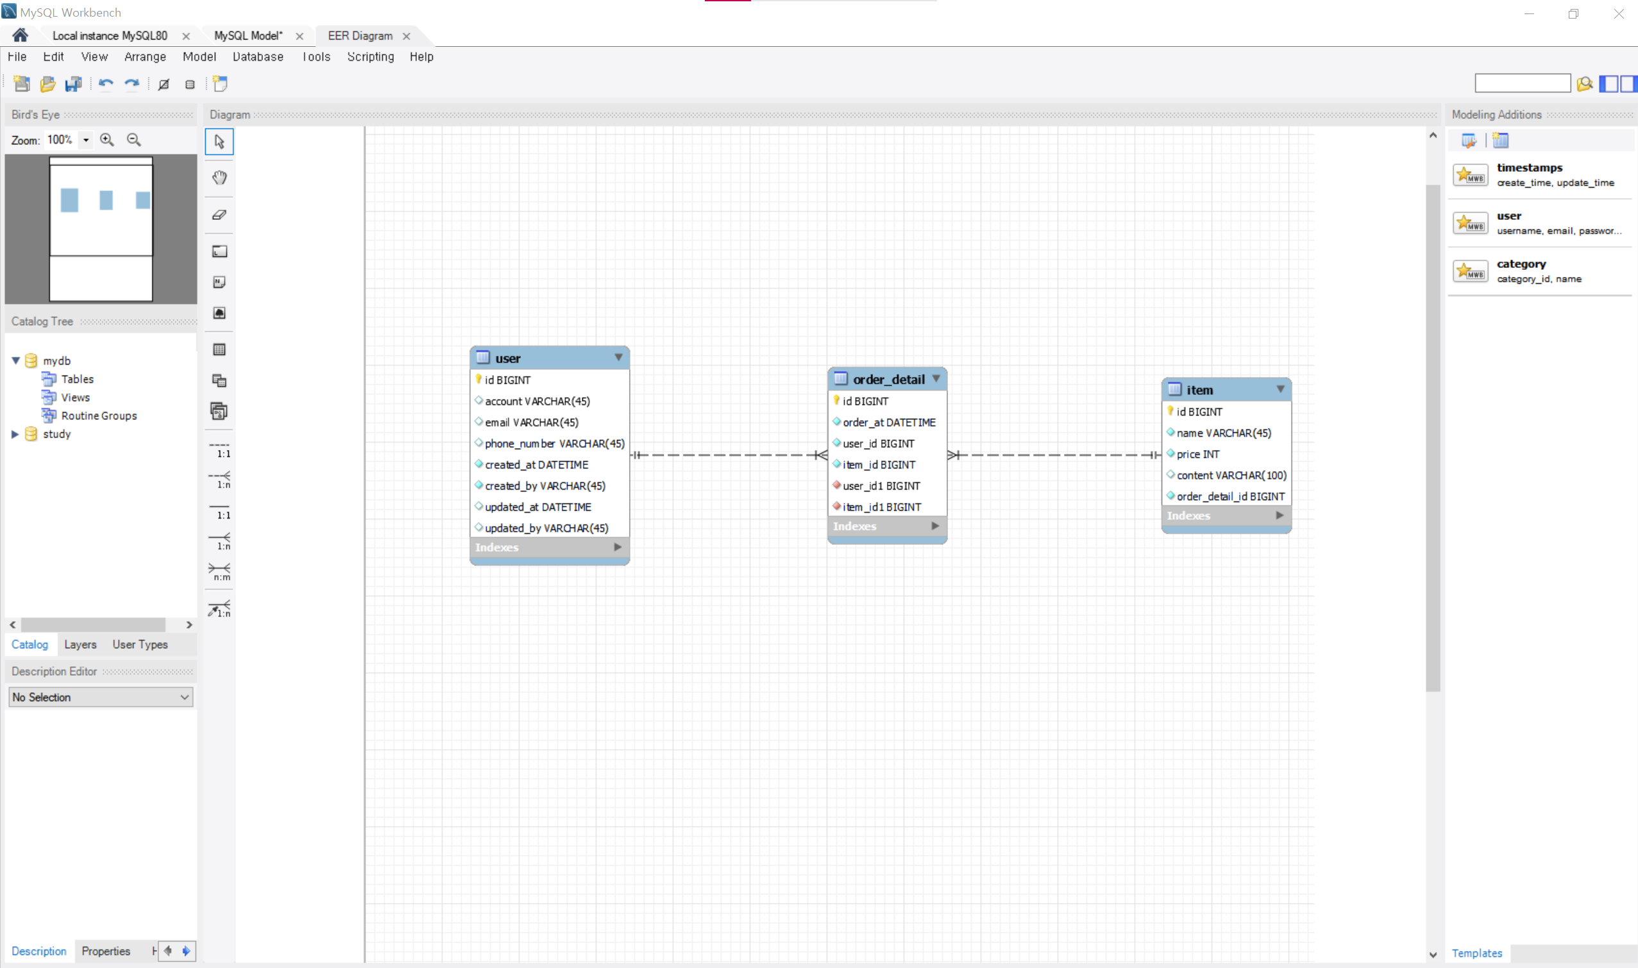Select the eraser delete tool
Screen dimensions: 1638x968
219,214
